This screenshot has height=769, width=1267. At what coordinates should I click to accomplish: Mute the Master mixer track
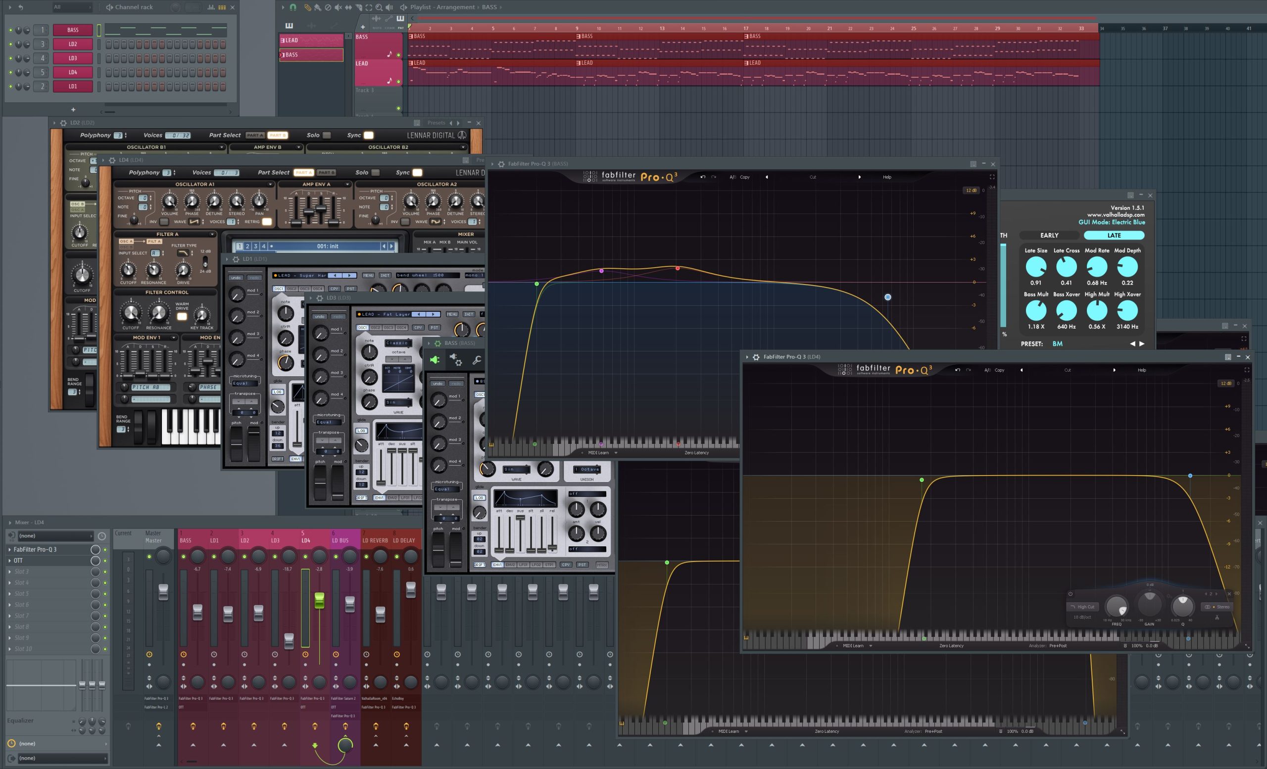(149, 556)
